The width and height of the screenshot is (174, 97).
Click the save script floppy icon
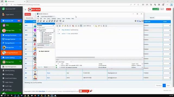click(60, 26)
